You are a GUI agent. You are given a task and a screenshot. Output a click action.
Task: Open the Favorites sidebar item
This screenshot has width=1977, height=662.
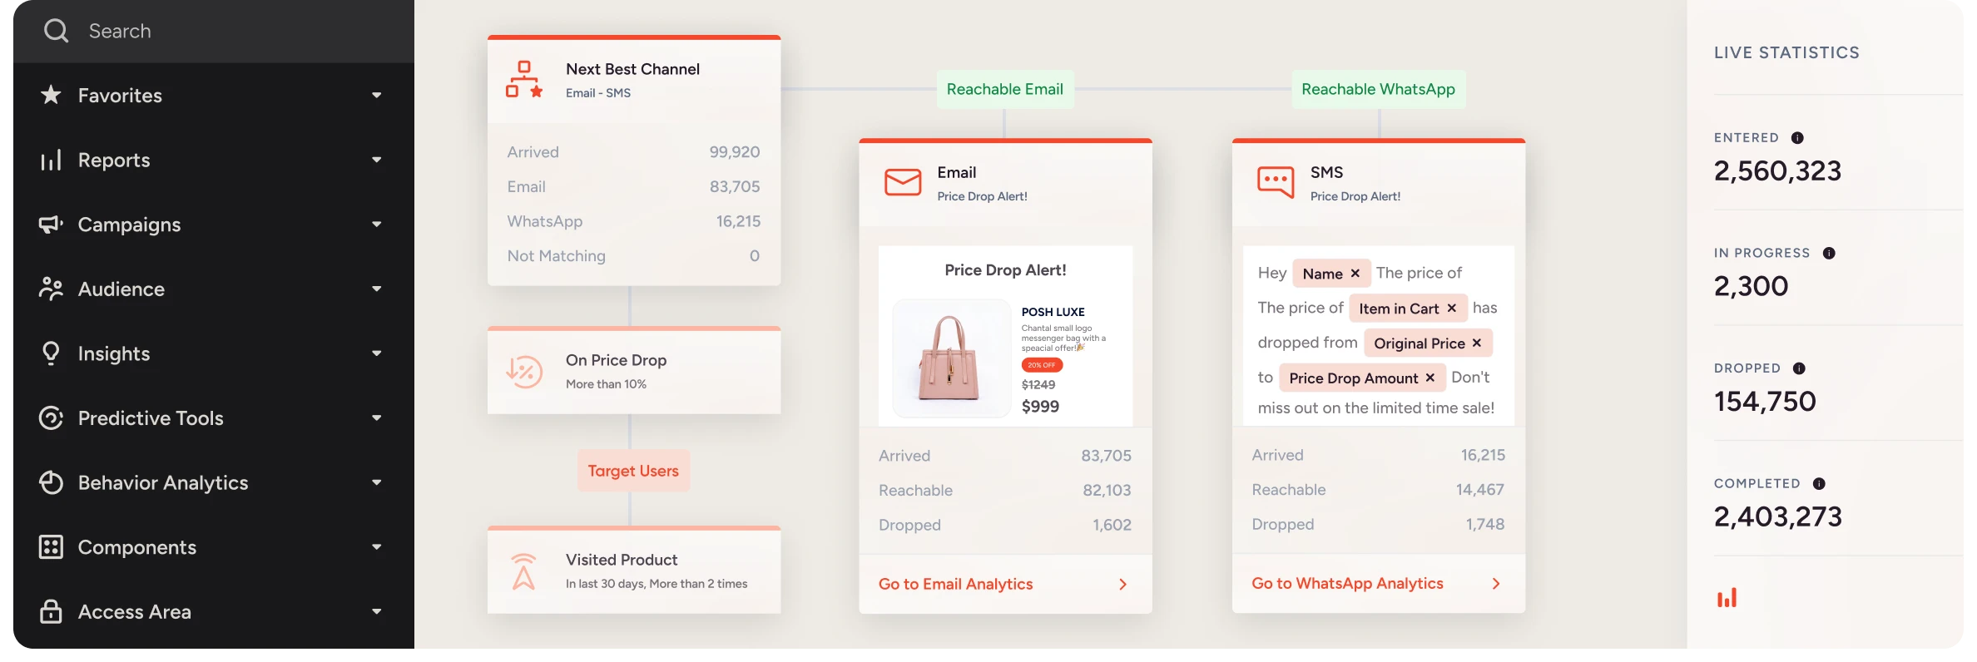click(214, 96)
